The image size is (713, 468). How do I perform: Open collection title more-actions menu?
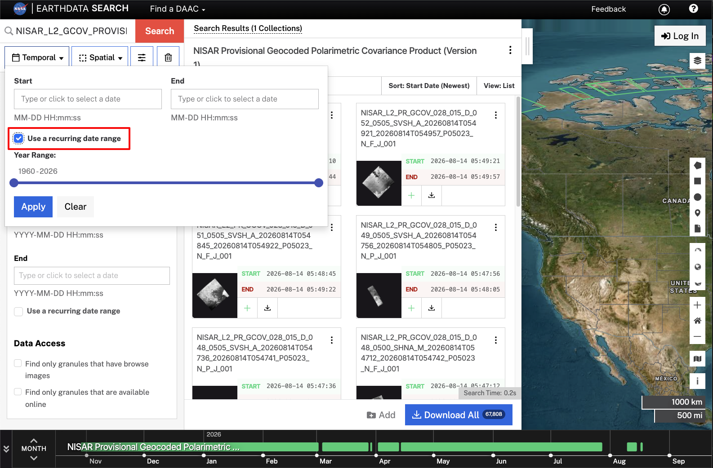[510, 50]
